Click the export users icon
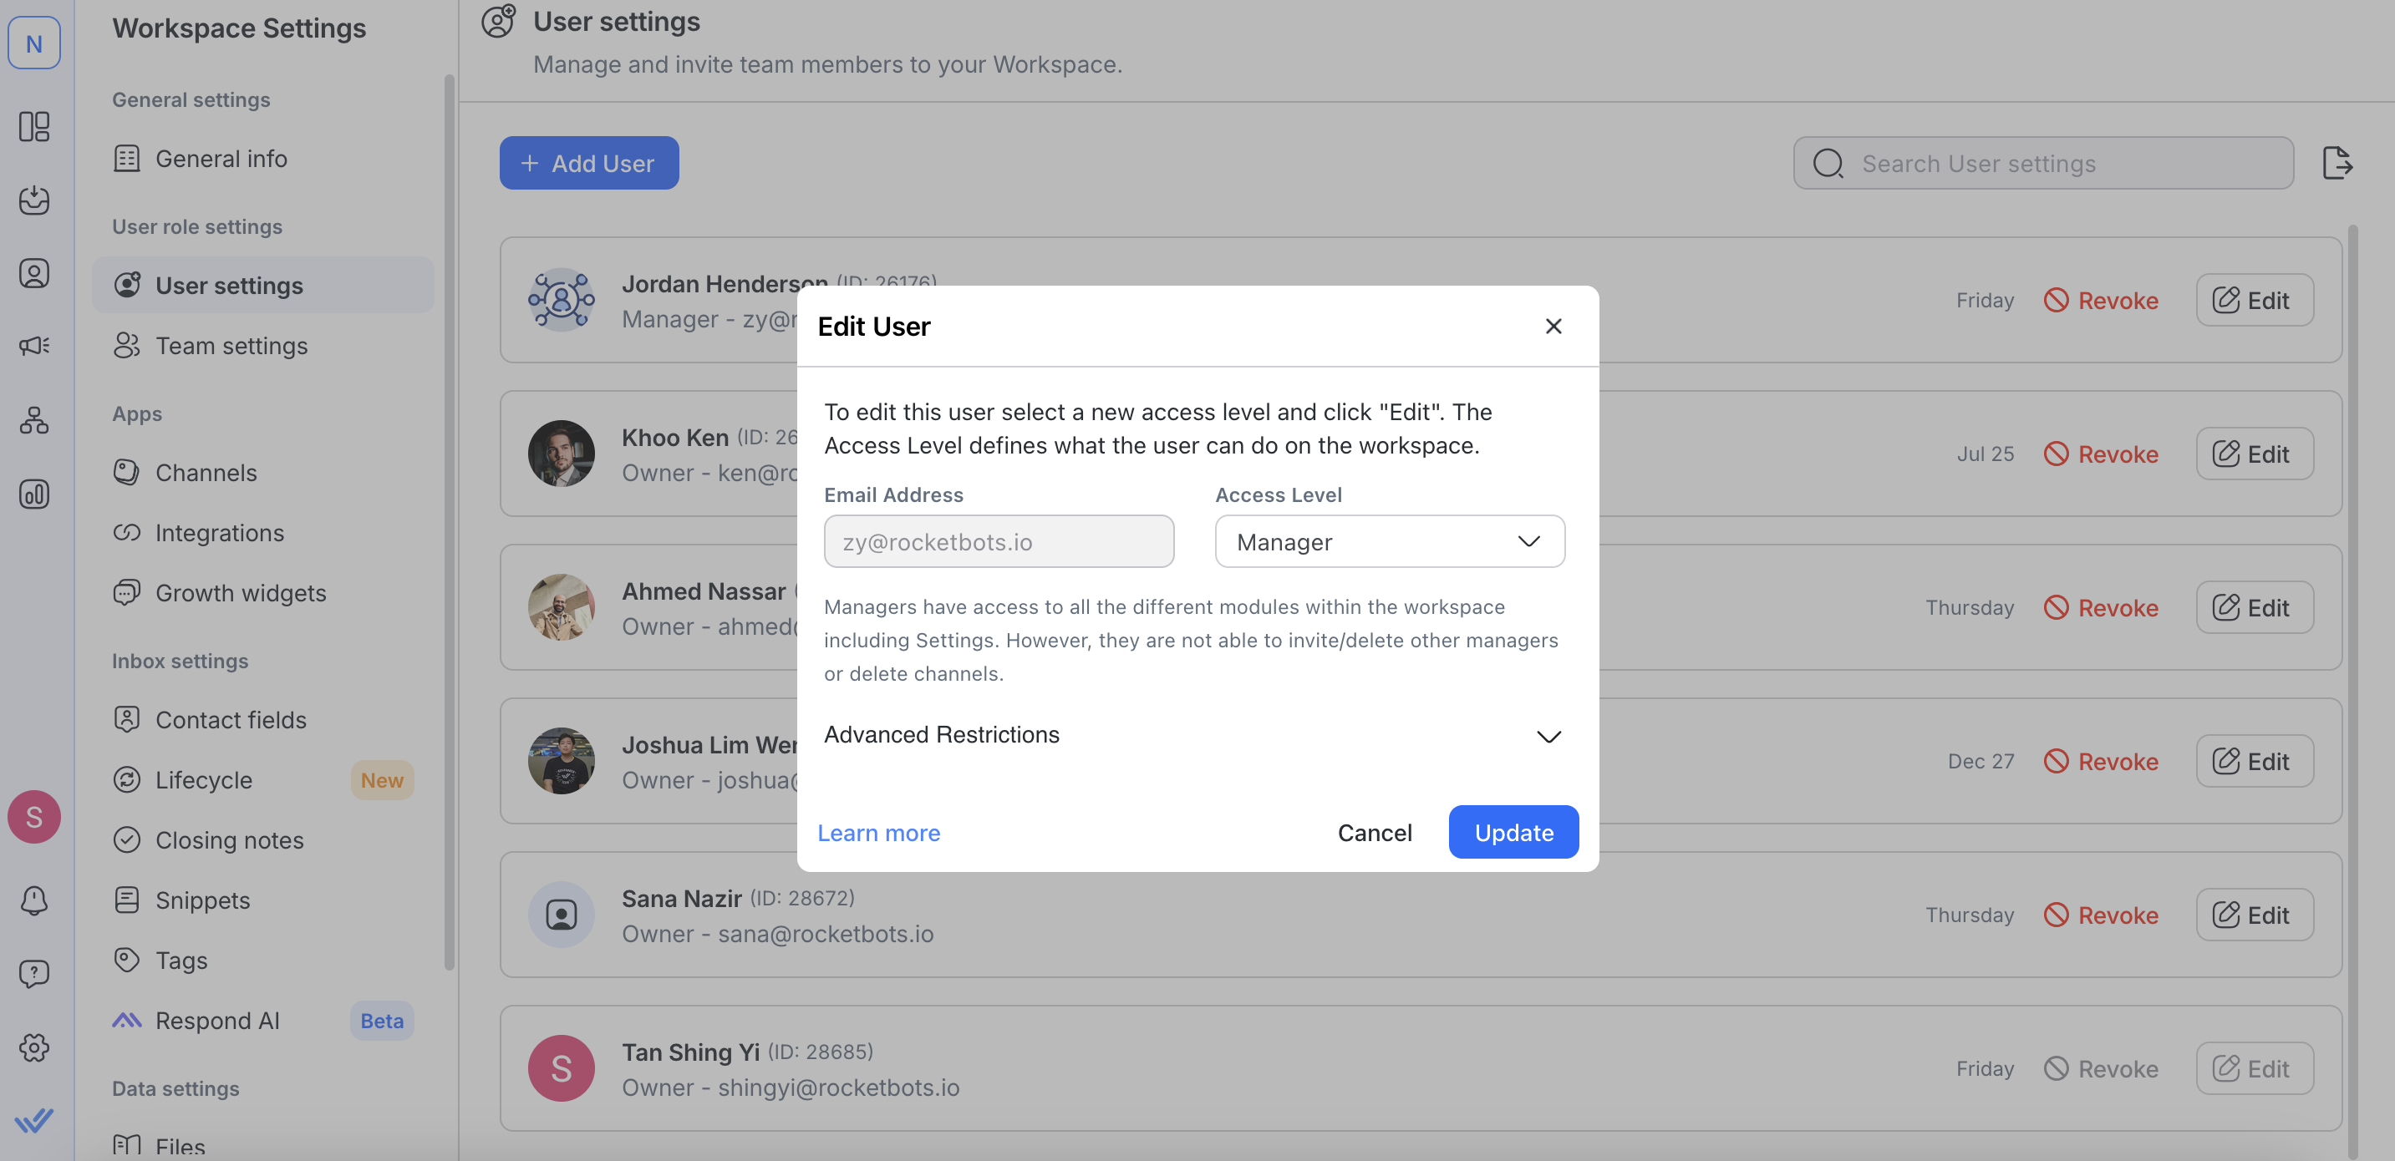This screenshot has width=2395, height=1161. point(2337,163)
